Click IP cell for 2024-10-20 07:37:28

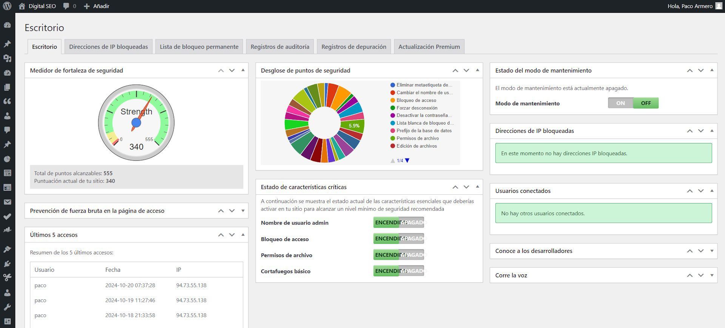[x=191, y=285]
